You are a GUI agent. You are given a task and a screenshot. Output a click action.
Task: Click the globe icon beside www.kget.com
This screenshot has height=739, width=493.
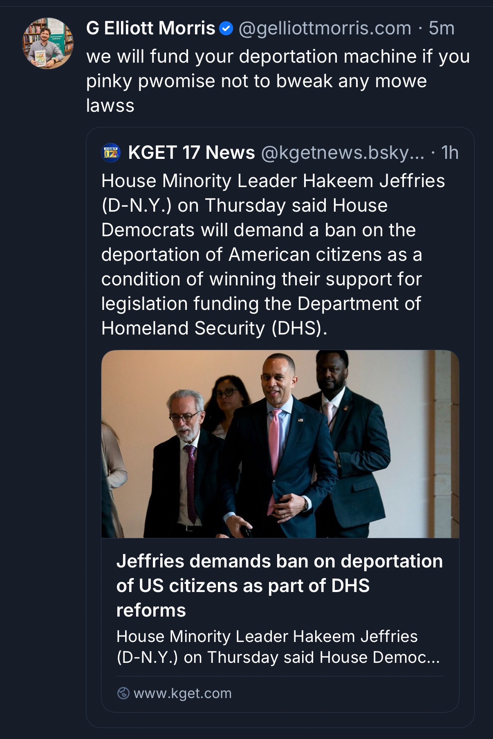pos(123,693)
